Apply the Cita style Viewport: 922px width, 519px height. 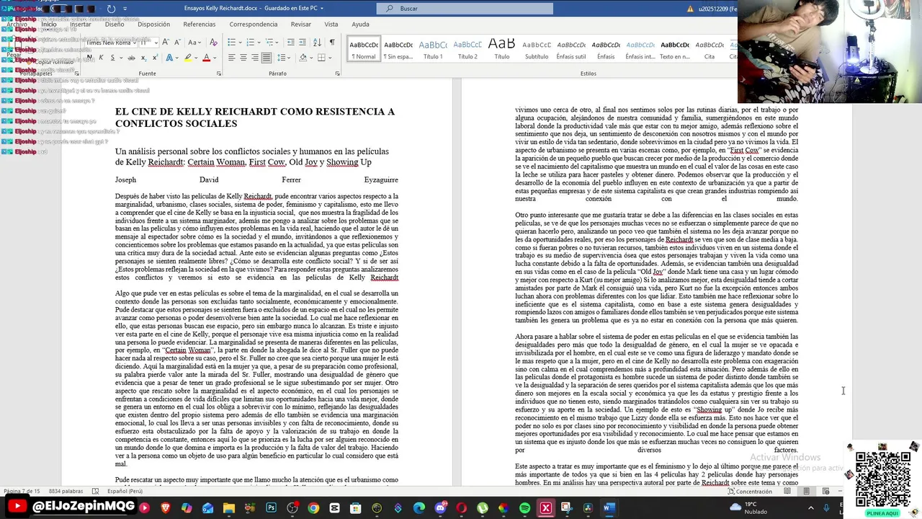click(x=710, y=49)
